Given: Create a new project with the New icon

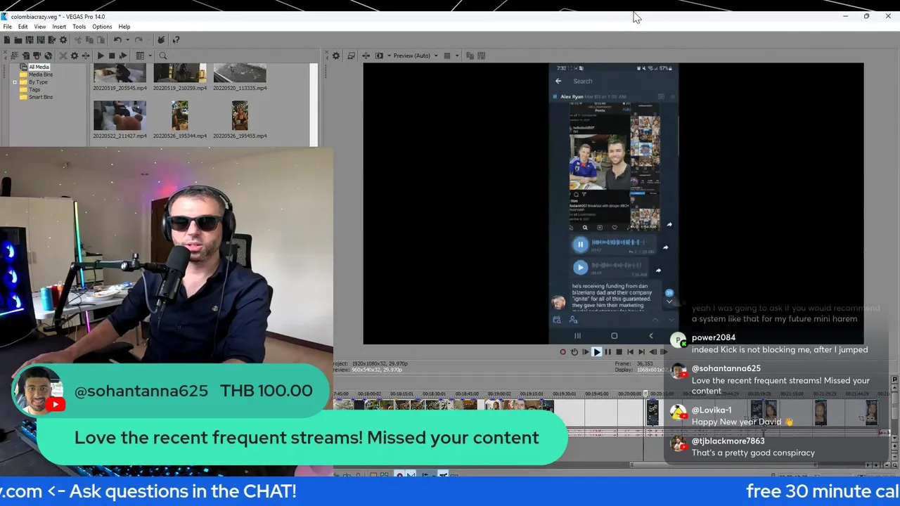Looking at the screenshot, I should click(7, 40).
